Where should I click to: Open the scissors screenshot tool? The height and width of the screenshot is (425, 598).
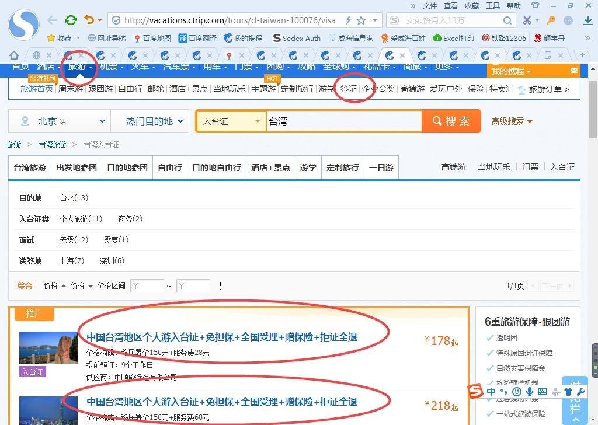(527, 20)
